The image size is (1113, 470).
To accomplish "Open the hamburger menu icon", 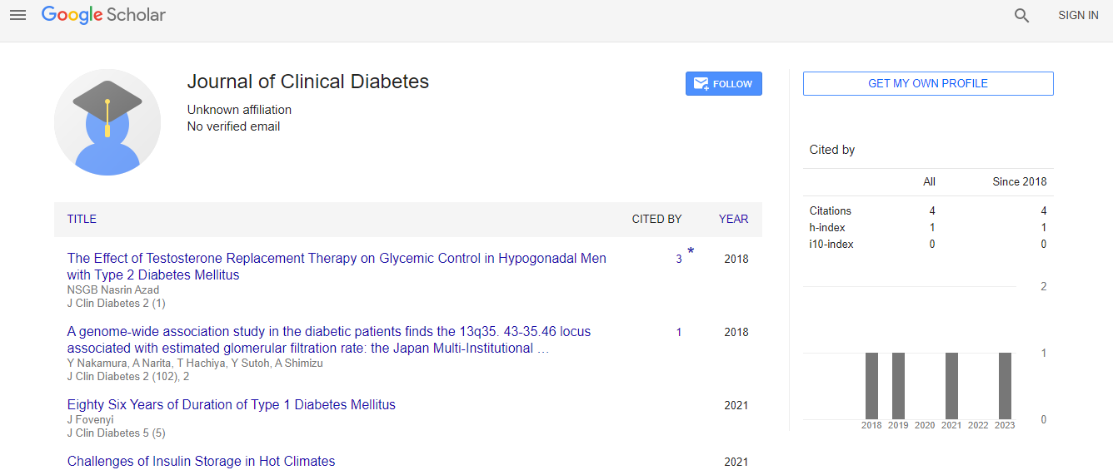I will coord(17,15).
